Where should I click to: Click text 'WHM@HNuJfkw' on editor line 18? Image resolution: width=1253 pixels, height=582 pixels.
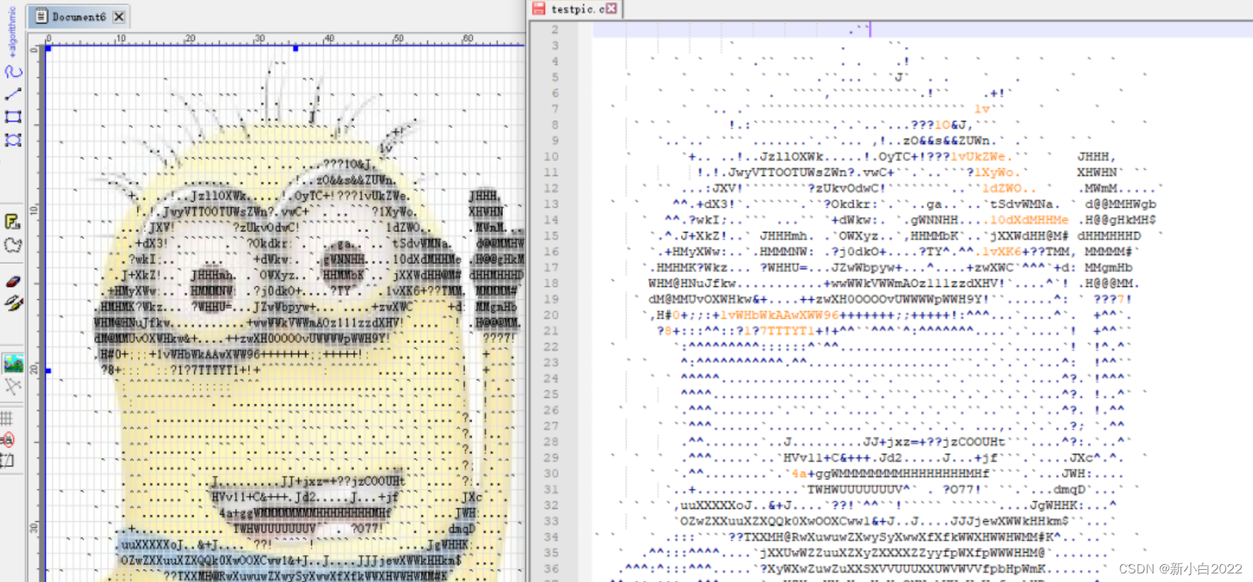click(x=692, y=283)
